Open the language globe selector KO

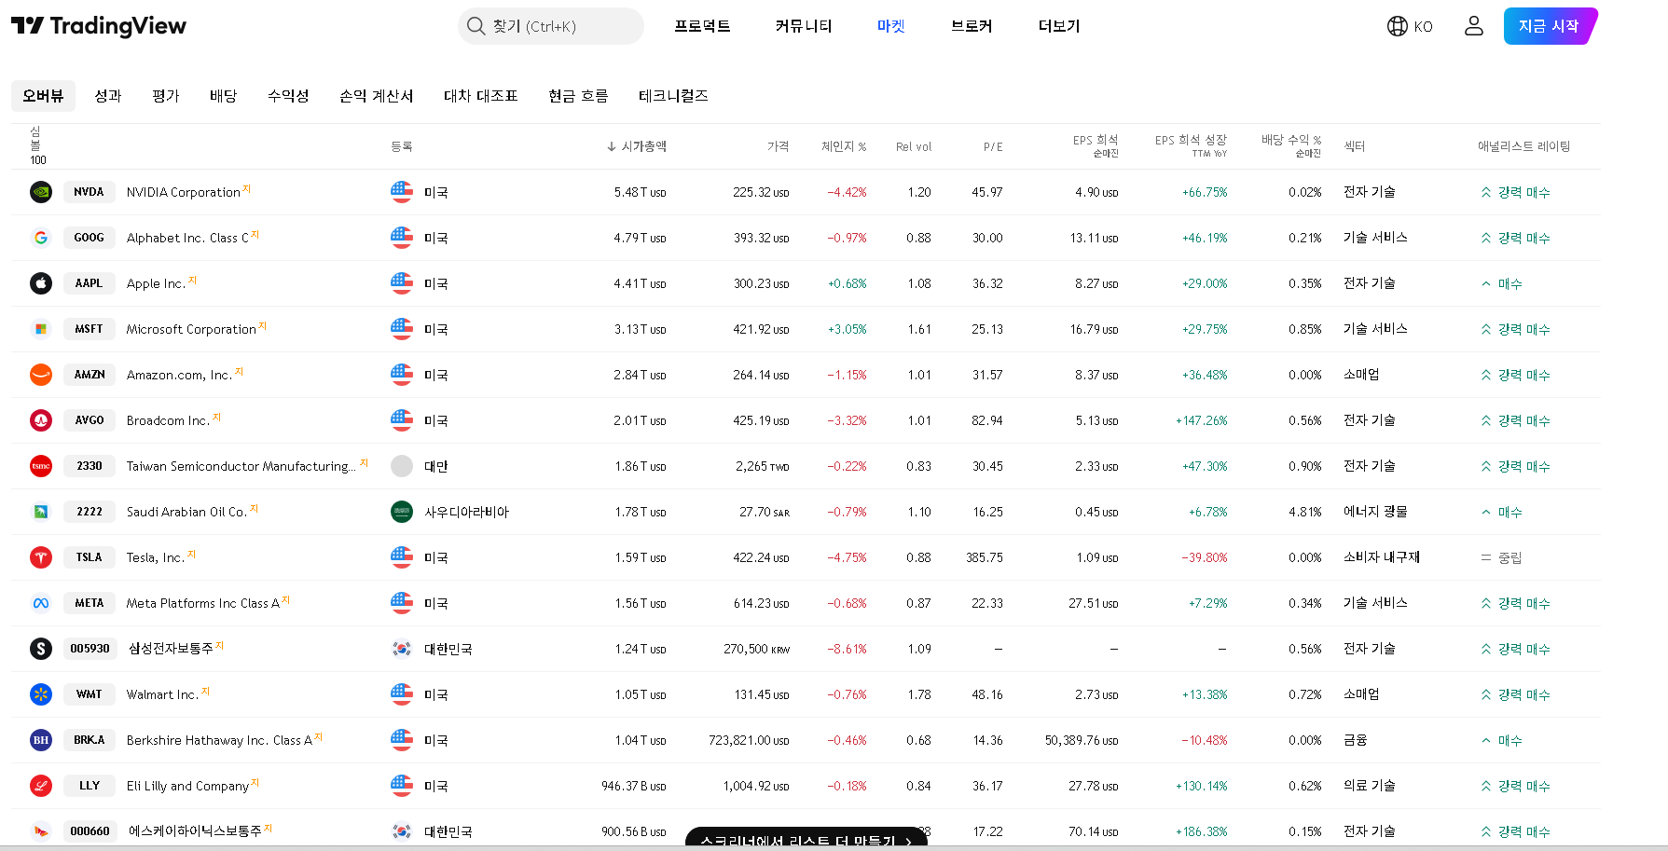(1410, 26)
